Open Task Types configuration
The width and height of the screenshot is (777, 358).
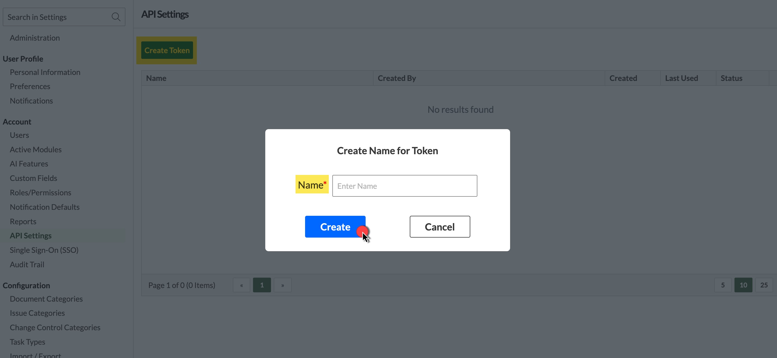[x=28, y=342]
